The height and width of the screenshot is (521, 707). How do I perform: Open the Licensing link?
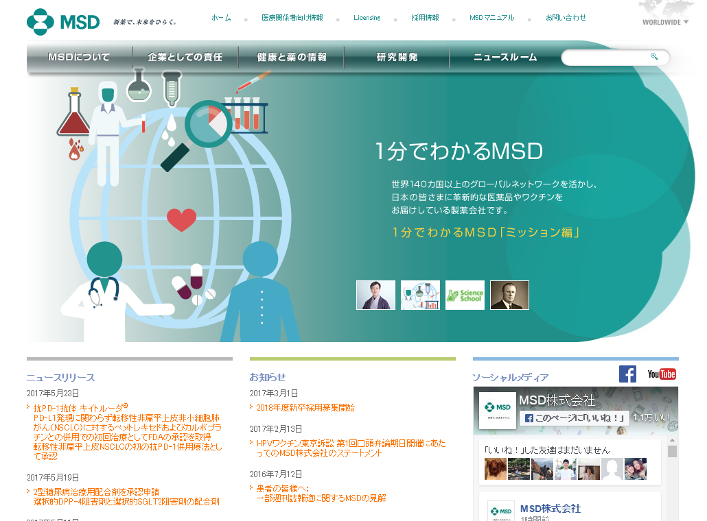pyautogui.click(x=367, y=18)
